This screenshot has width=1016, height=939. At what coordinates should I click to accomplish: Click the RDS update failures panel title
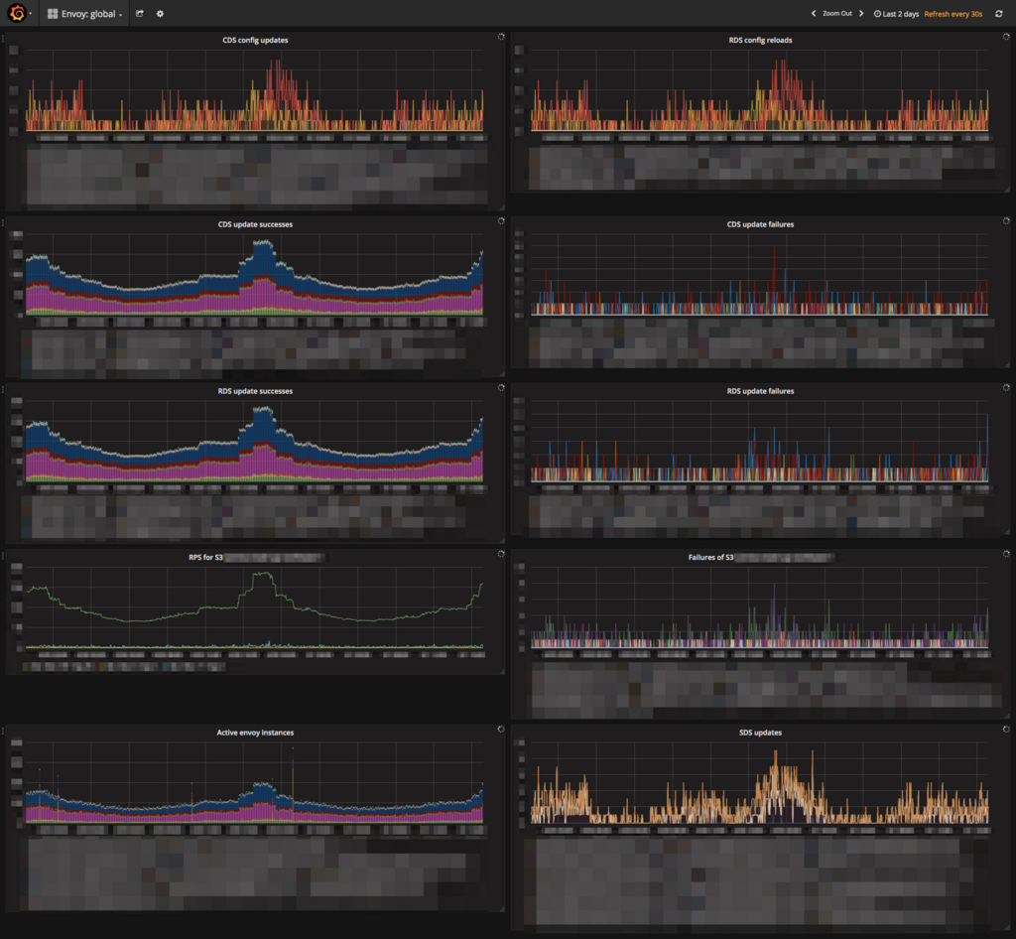pos(760,391)
